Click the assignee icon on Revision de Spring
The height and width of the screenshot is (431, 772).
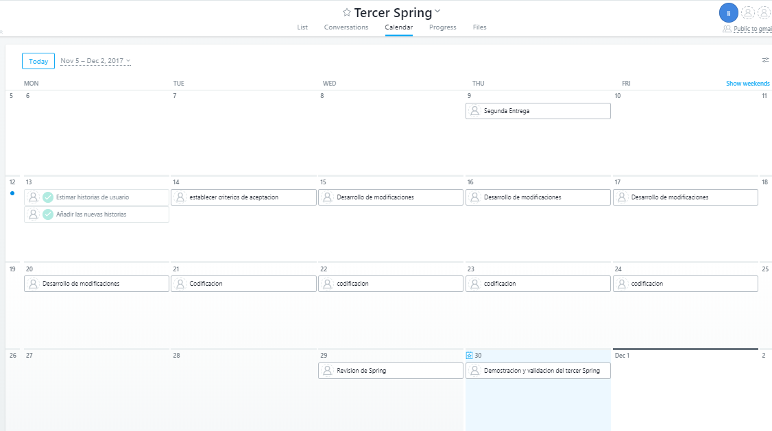click(327, 370)
